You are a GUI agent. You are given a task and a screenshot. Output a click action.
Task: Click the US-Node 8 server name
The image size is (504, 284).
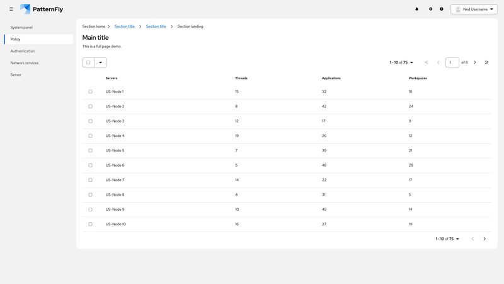tap(115, 195)
